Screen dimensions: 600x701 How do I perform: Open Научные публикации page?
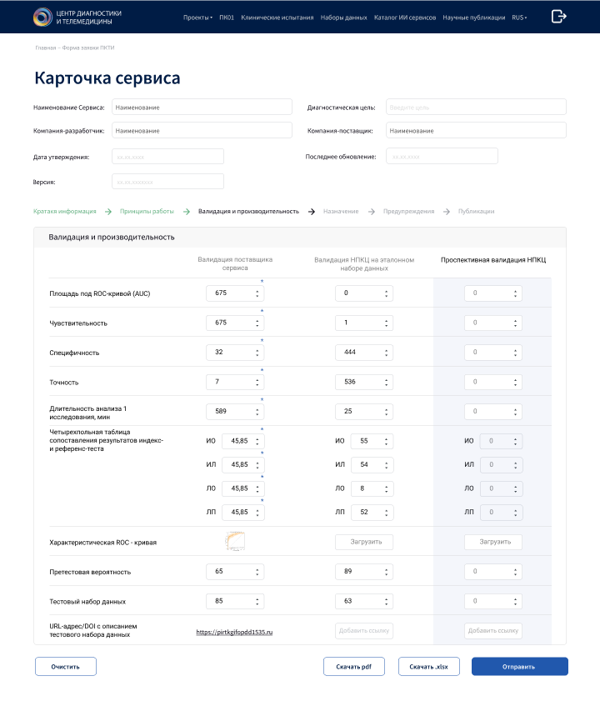(x=474, y=18)
